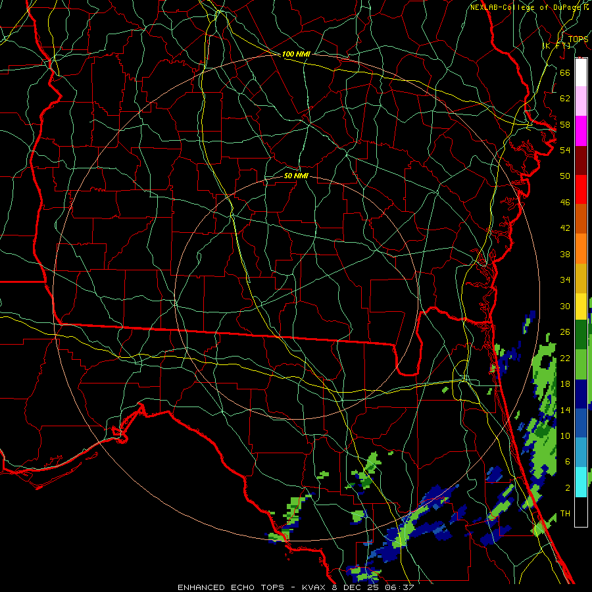592x592 pixels.
Task: Click the gold legend swatch
Action: click(x=581, y=278)
